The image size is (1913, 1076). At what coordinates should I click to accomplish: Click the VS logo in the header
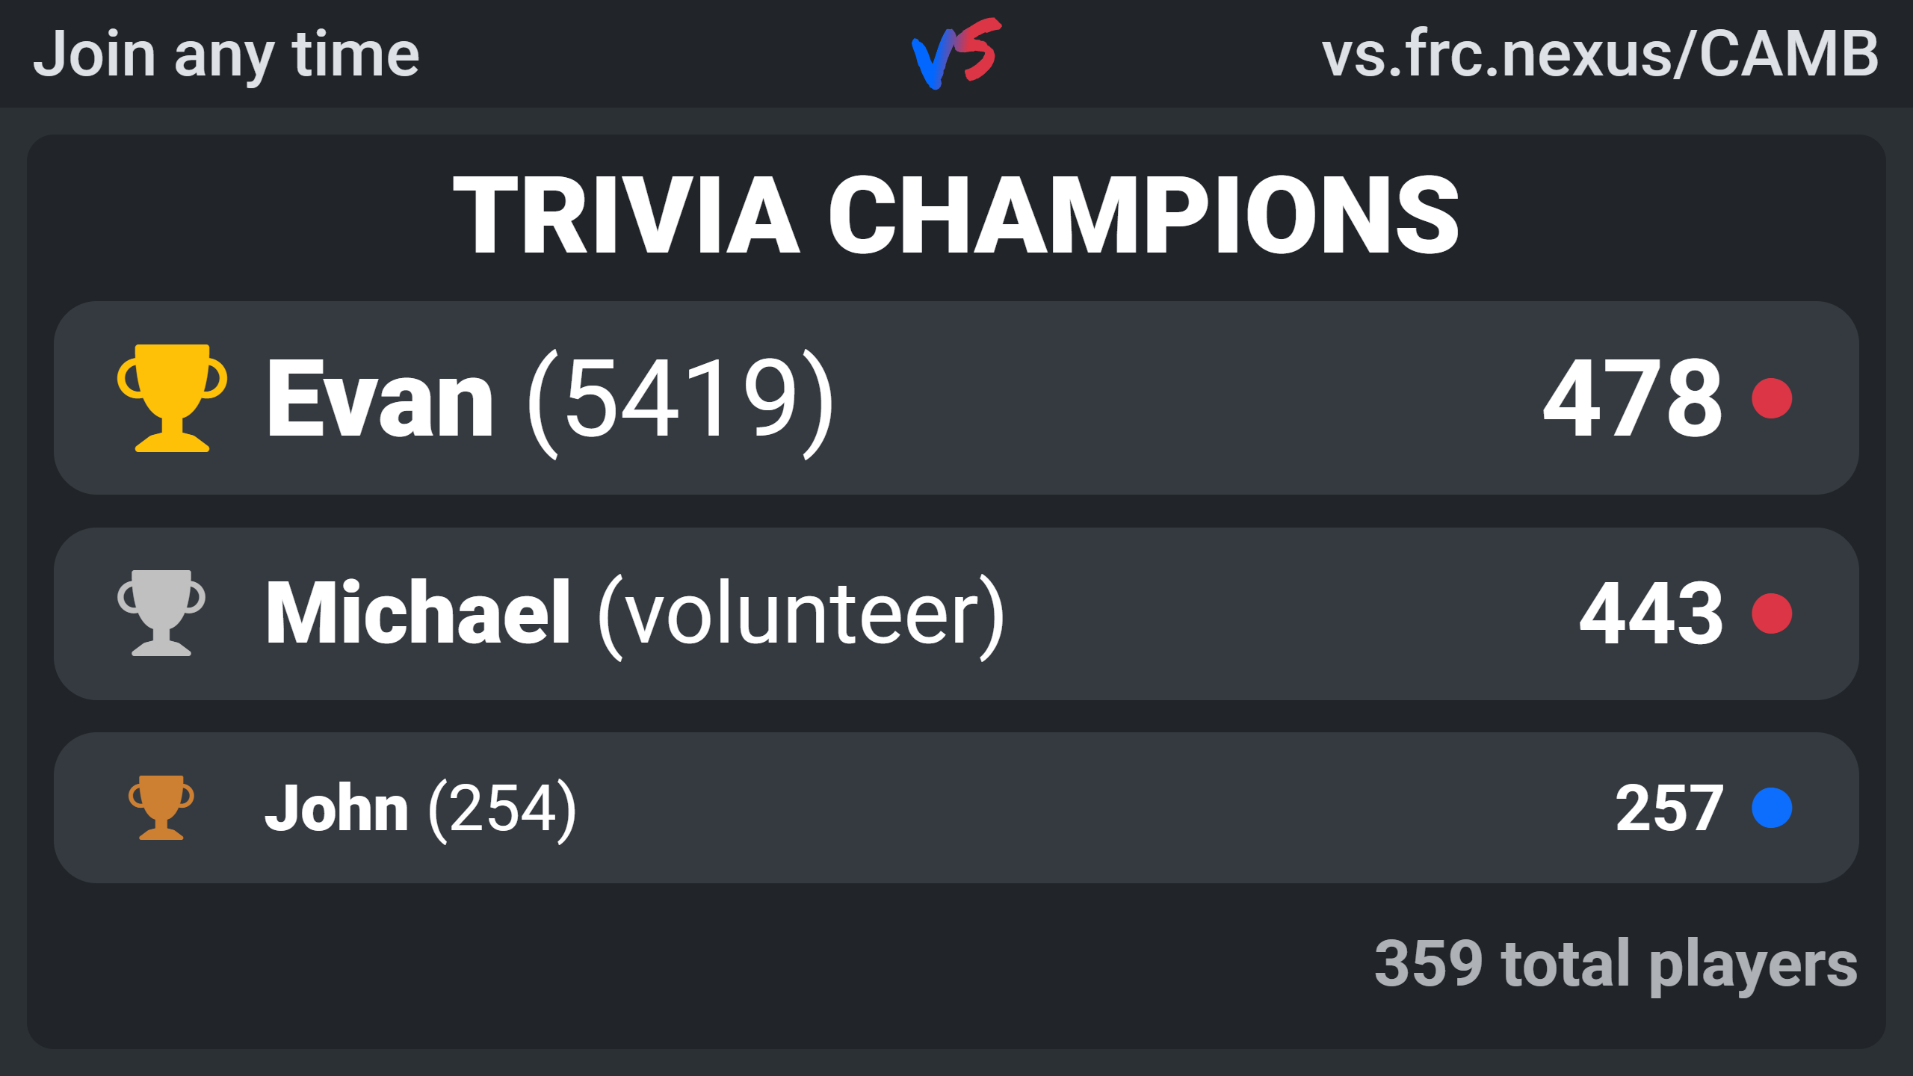click(956, 53)
